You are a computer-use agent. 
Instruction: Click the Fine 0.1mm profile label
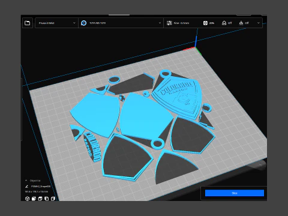click(181, 23)
